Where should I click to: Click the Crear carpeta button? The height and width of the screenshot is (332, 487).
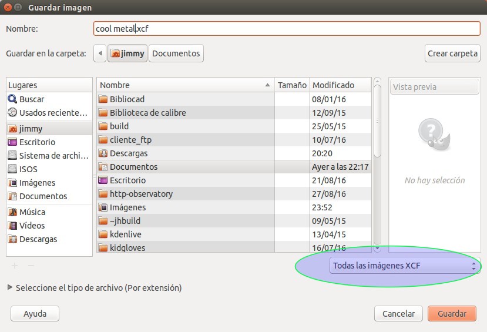point(452,53)
